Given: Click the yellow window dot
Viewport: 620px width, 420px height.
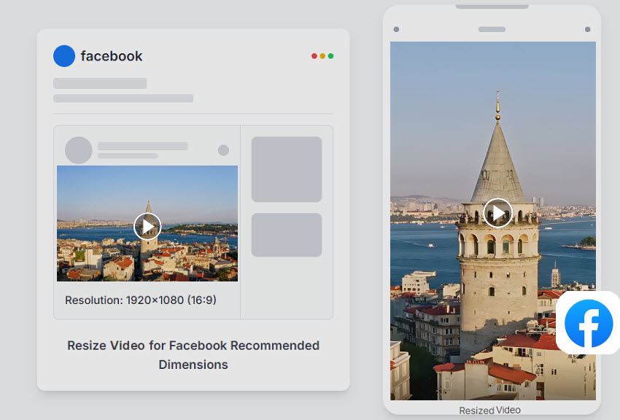Looking at the screenshot, I should click(x=322, y=56).
